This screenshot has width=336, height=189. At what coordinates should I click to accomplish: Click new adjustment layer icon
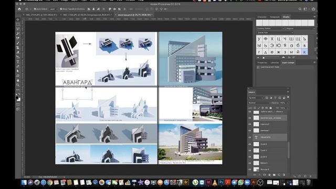coord(269,175)
